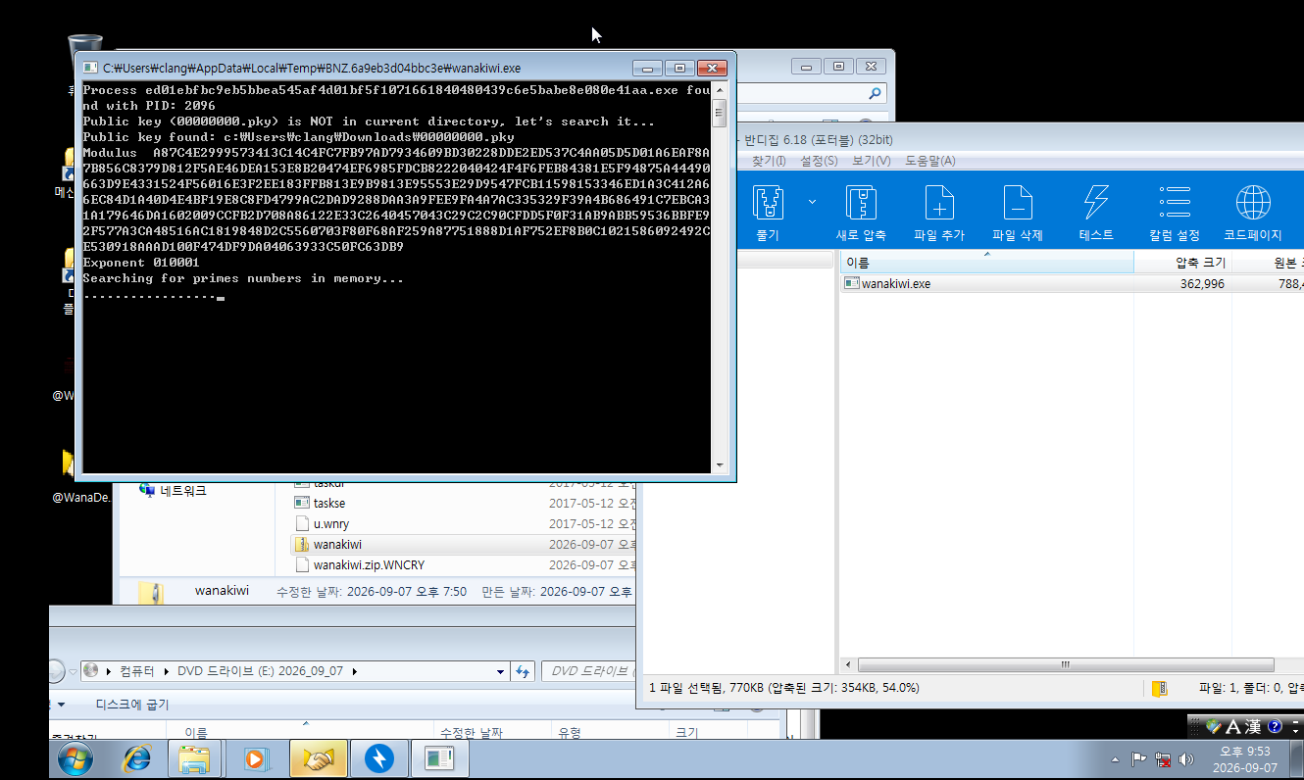
Task: Click the 漢 Hanja conversion button
Action: coord(1253,727)
